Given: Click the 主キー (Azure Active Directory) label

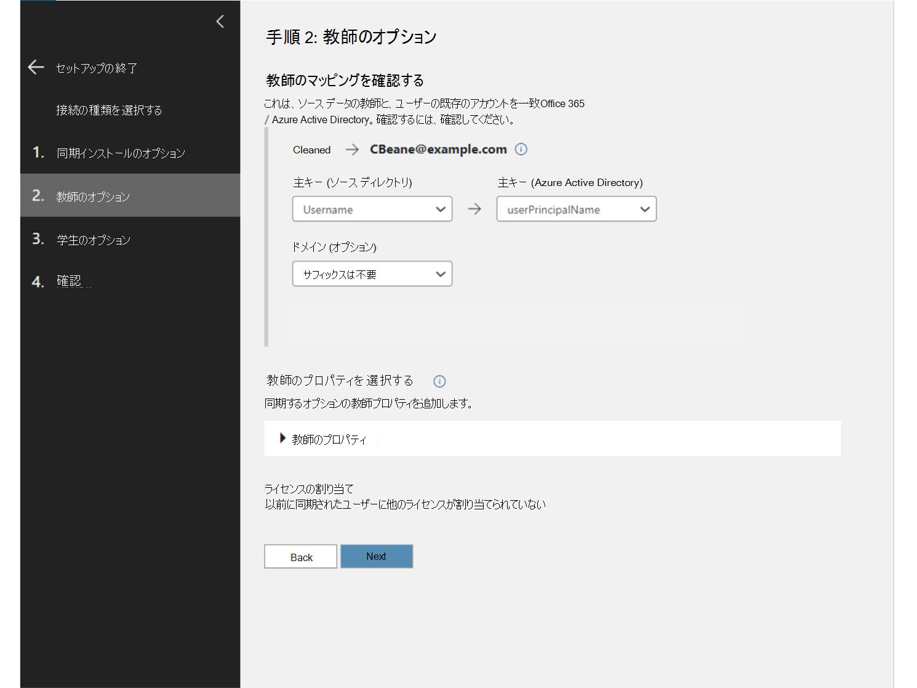Looking at the screenshot, I should [x=570, y=182].
